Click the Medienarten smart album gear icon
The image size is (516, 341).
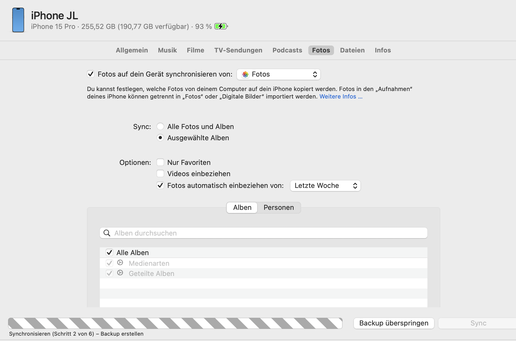[x=120, y=263]
